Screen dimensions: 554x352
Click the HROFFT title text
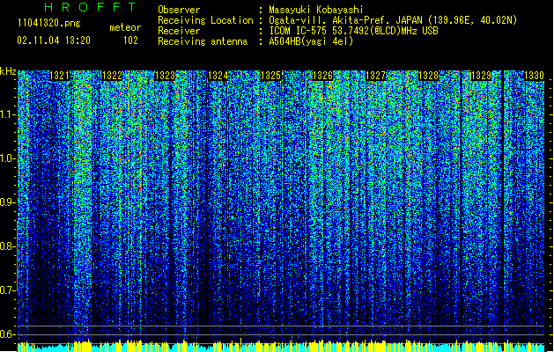click(90, 7)
